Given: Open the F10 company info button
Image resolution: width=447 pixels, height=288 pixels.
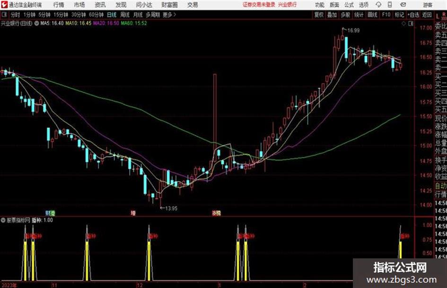Looking at the screenshot, I should click(x=386, y=15).
